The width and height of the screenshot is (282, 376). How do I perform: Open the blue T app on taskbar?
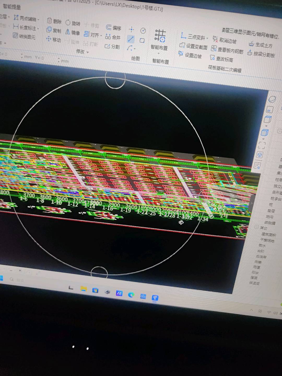(155, 298)
